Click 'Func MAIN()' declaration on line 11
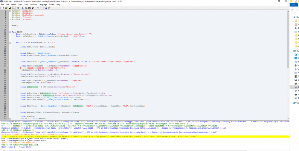This screenshot has height=151, width=299. [18, 32]
